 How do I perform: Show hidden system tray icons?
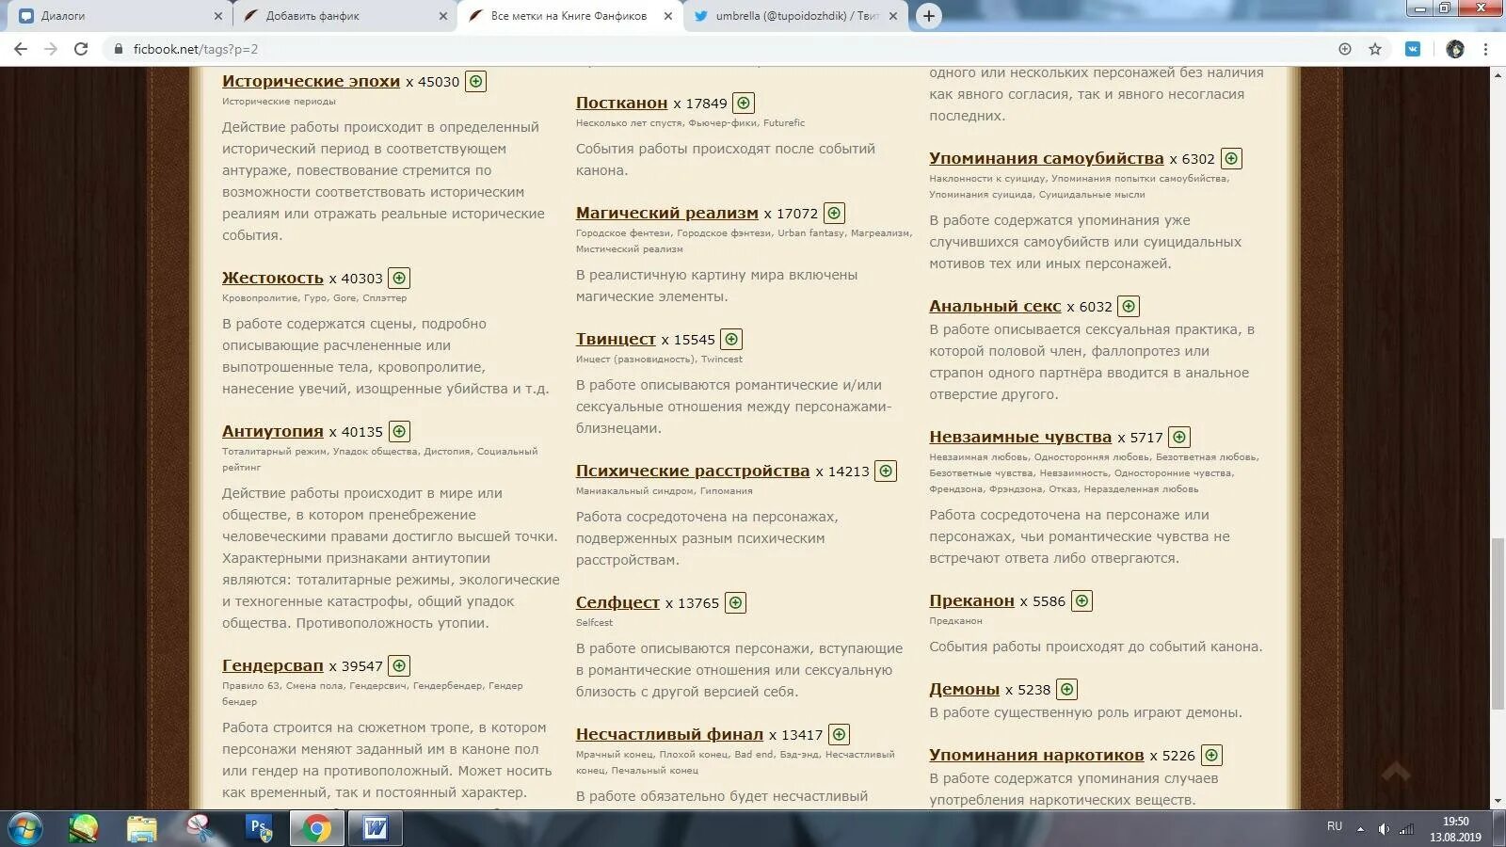1360,829
